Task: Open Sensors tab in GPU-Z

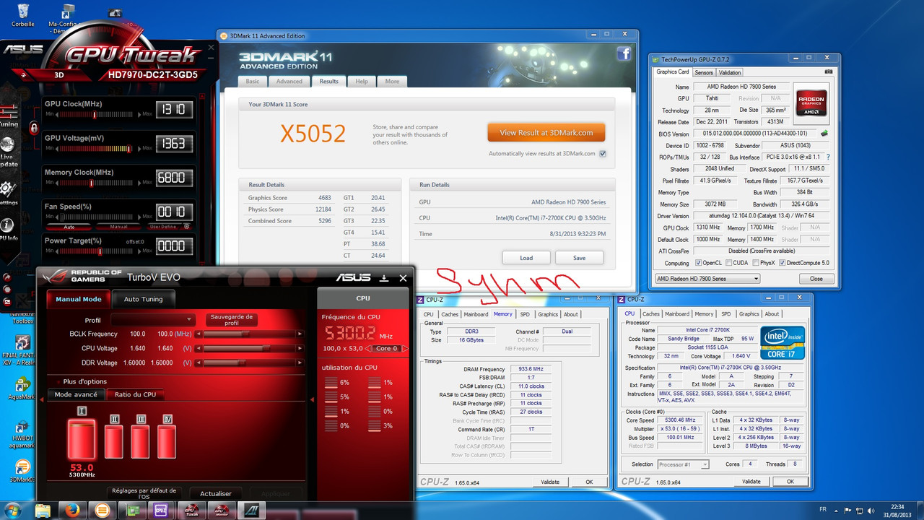Action: (x=704, y=72)
